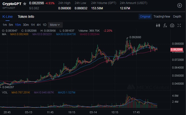Click the -4.93% price change
186x115 pixels.
click(x=50, y=3)
